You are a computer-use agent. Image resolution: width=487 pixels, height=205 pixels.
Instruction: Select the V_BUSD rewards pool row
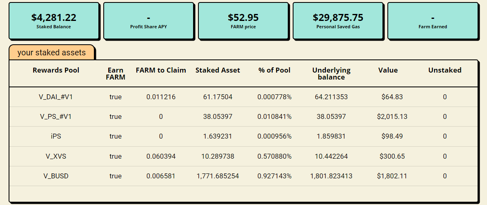pos(243,176)
